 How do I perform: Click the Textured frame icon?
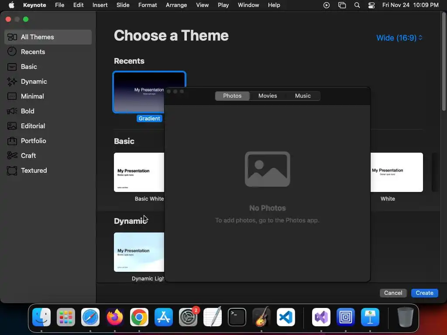(x=12, y=171)
